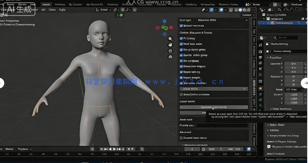308x163 pixels.
Task: Activate the Pan hand icon beside the viewport
Action: click(x=170, y=44)
